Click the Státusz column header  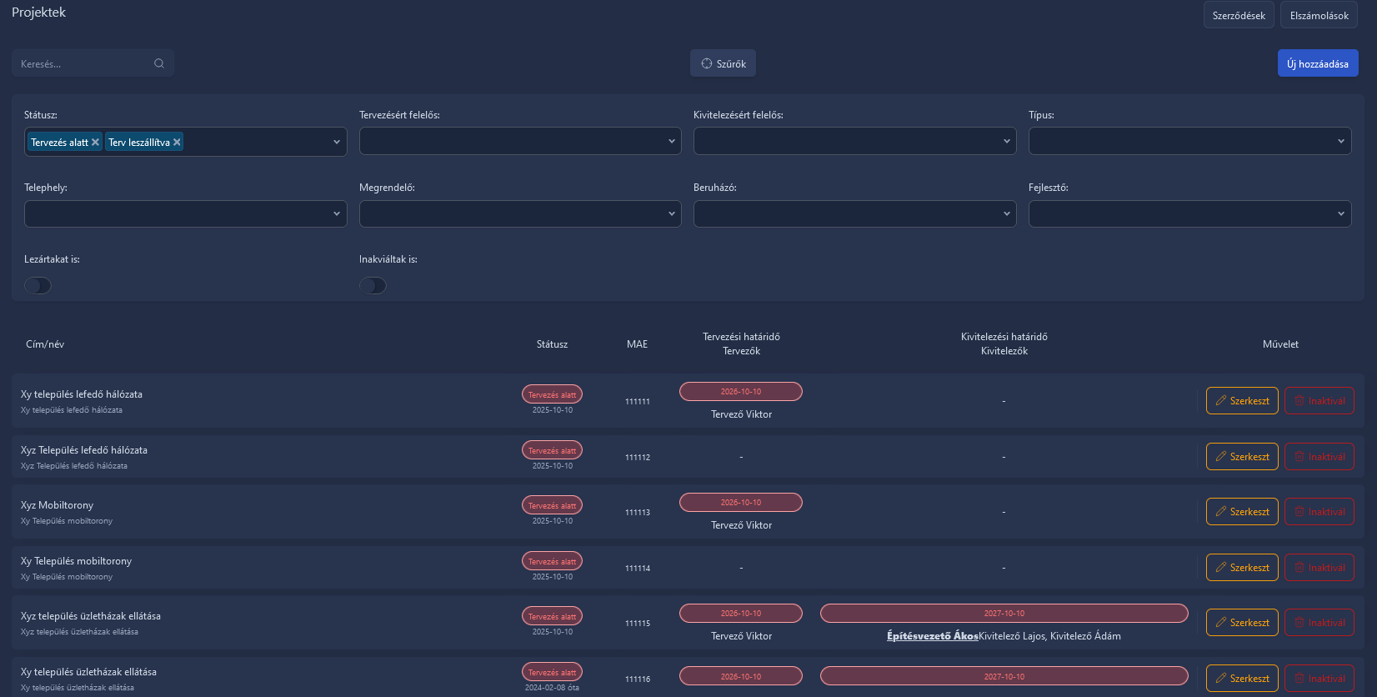552,344
